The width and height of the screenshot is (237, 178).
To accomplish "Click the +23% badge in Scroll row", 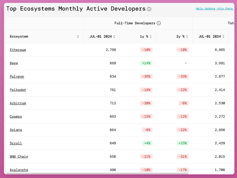I will pyautogui.click(x=182, y=143).
